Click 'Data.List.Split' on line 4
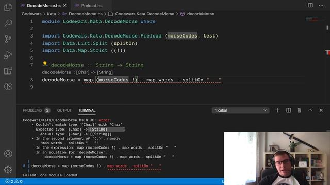Image resolution: width=330 pixels, height=185 pixels. [x=85, y=43]
